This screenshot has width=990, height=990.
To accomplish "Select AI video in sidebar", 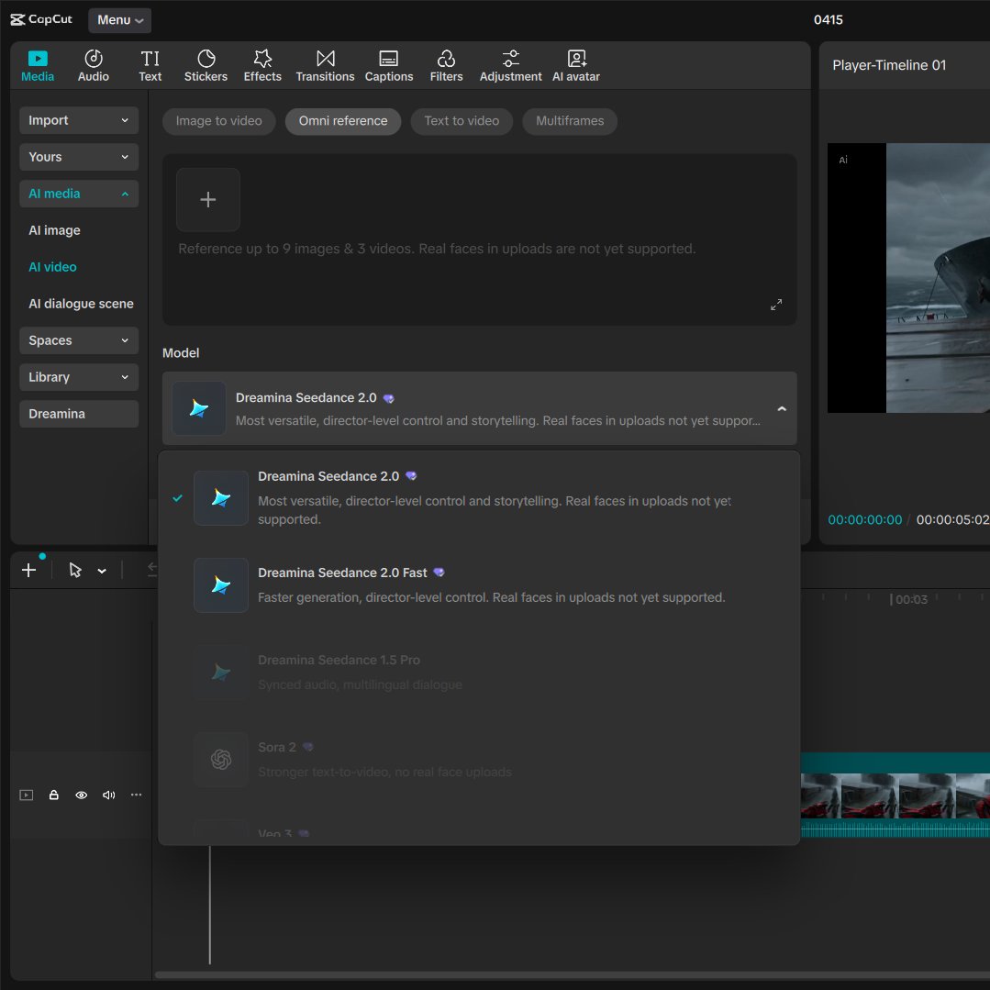I will (x=52, y=267).
